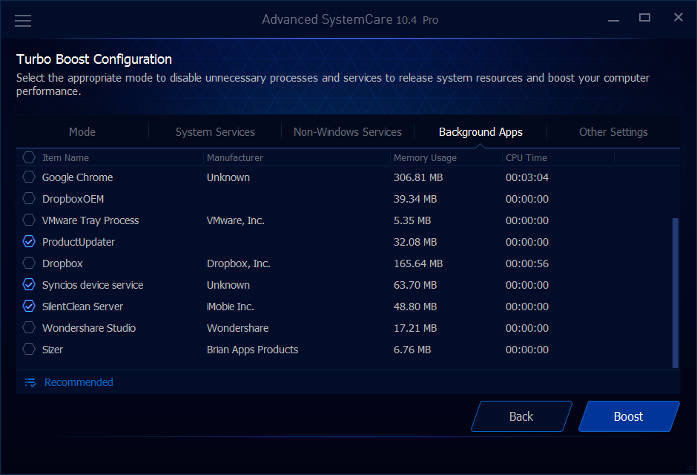Screen dimensions: 697x475
Task: Uncheck Syncios device service checkbox
Action: click(x=29, y=285)
